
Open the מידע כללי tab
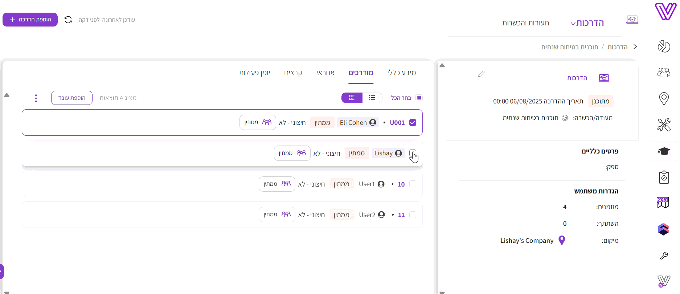pos(402,73)
